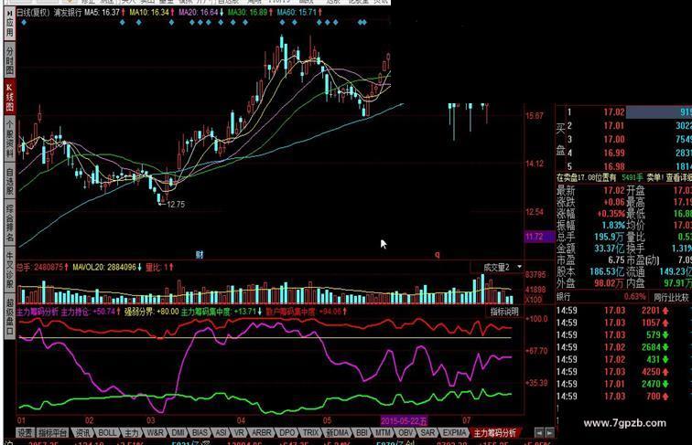This screenshot has width=692, height=445.
Task: Open the 牛叉诊股 sidebar tab
Action: [10, 270]
